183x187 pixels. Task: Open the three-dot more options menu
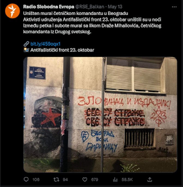point(174,7)
